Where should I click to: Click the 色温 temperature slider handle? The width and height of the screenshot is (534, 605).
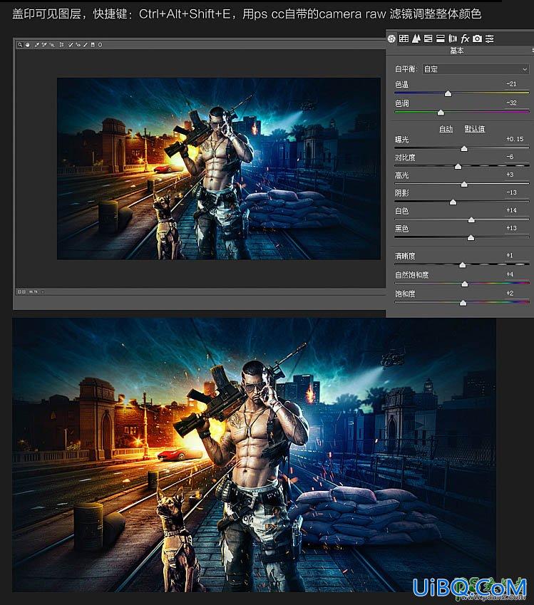(x=448, y=94)
